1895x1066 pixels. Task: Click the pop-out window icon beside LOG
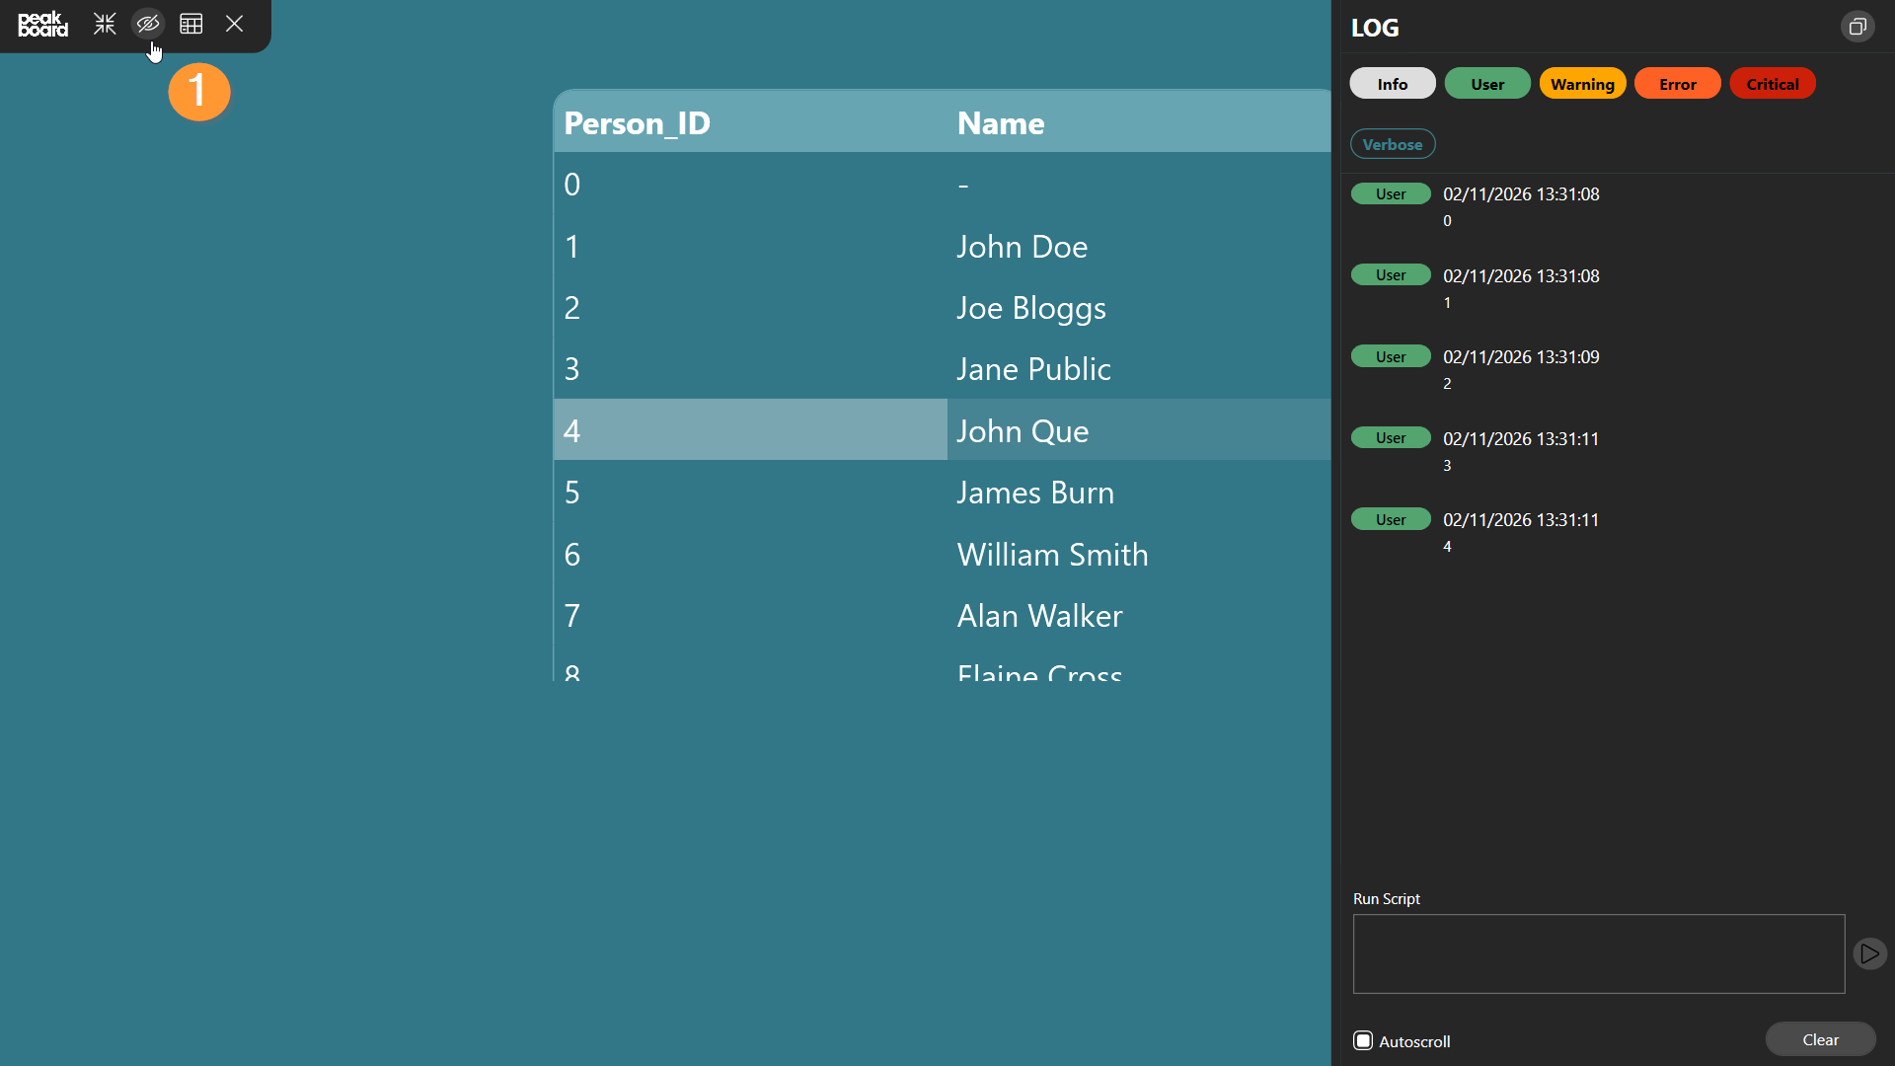click(x=1857, y=27)
